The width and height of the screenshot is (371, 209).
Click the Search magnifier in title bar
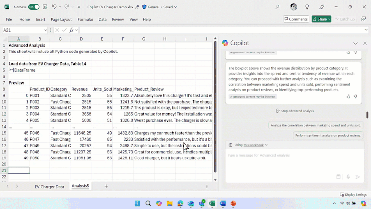278,7
